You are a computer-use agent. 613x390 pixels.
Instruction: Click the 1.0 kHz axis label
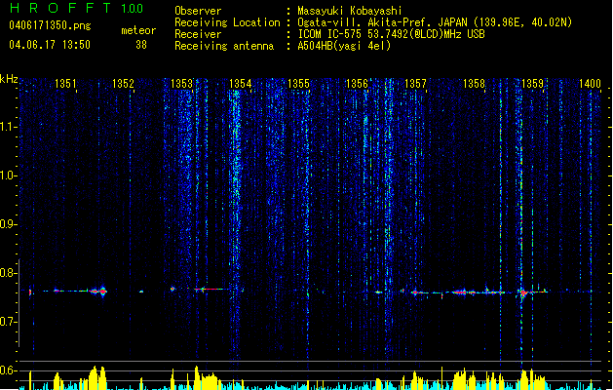point(9,175)
